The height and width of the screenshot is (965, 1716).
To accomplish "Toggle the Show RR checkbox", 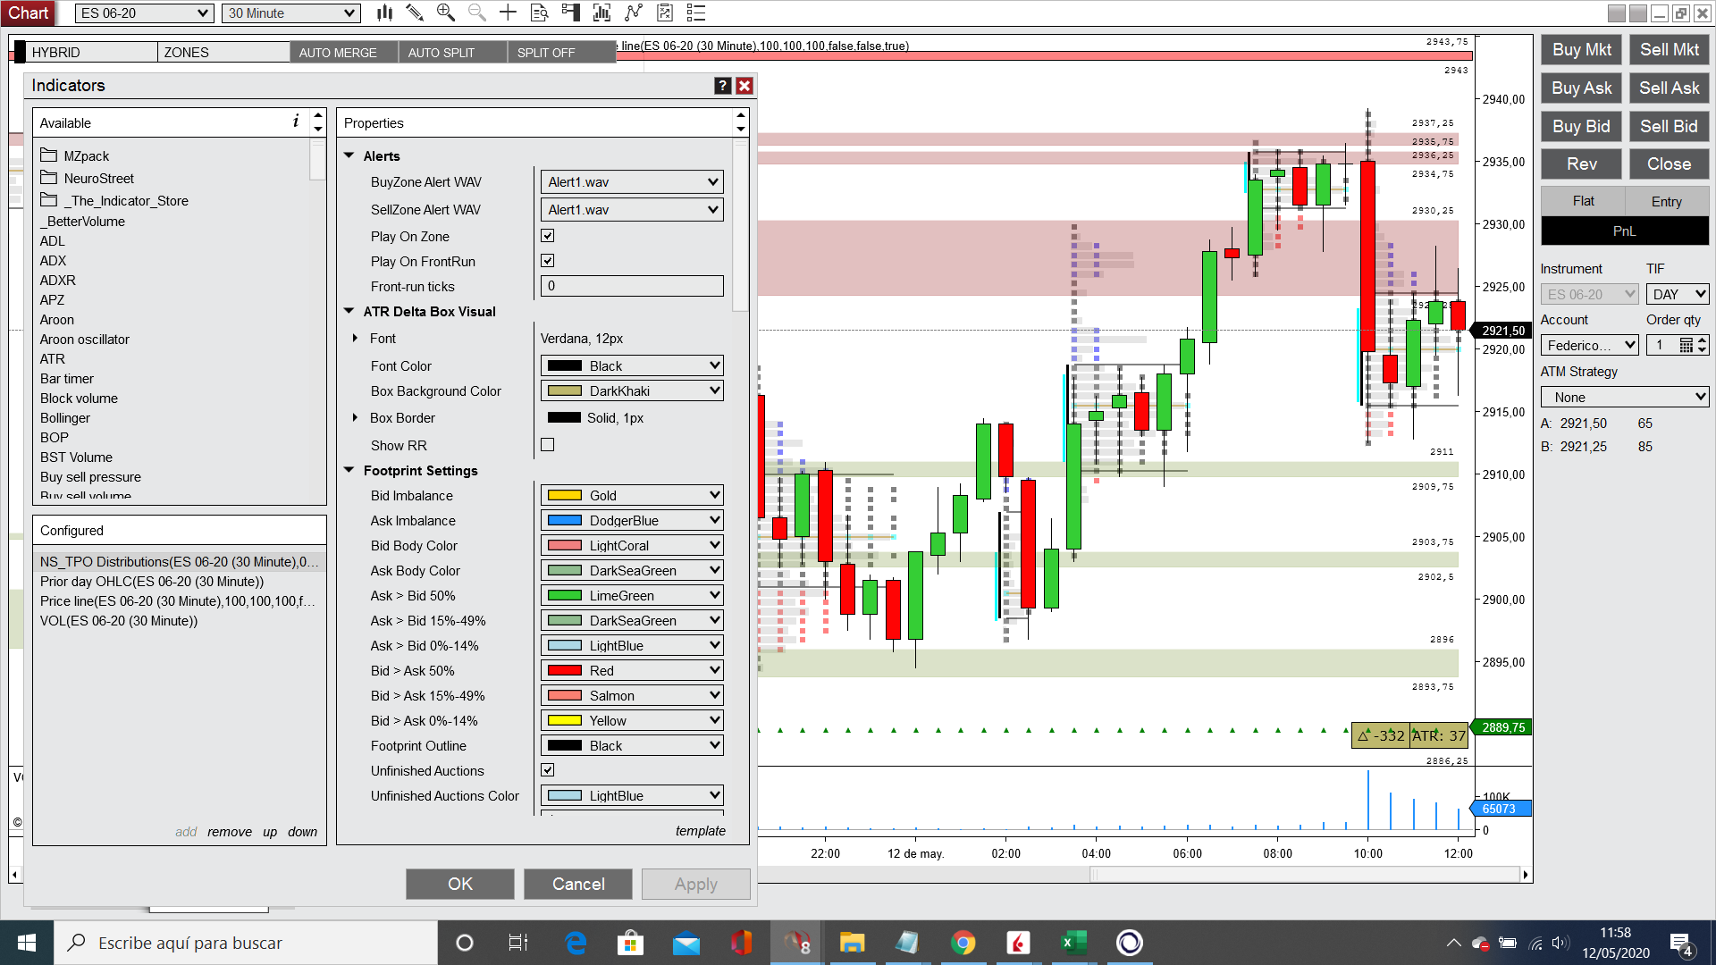I will [548, 445].
